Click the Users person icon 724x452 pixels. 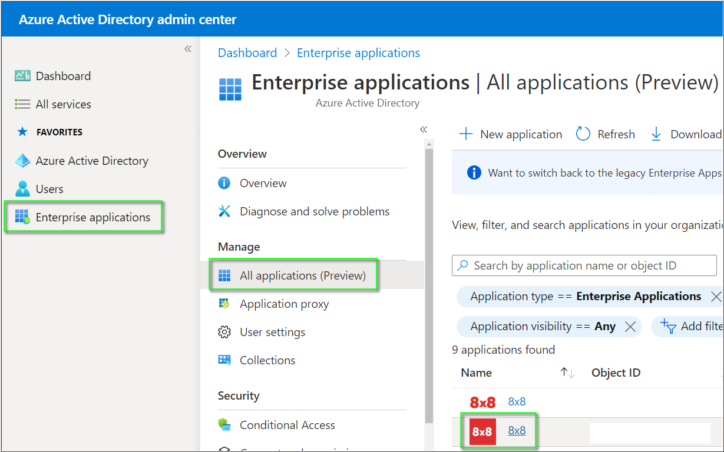(x=22, y=188)
